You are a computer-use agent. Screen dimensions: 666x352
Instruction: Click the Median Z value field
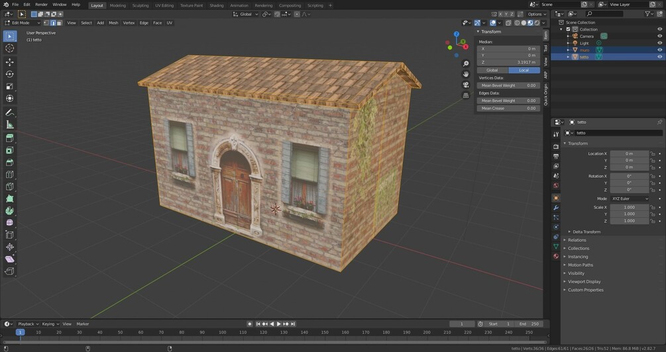508,62
